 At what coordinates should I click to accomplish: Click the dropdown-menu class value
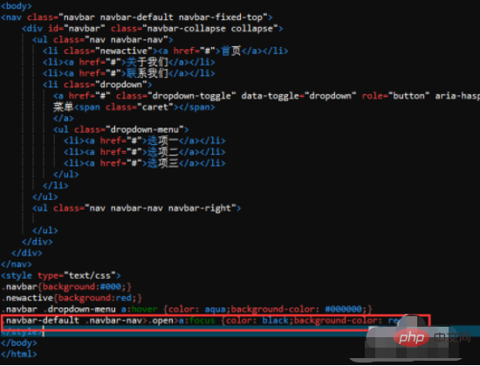point(145,129)
